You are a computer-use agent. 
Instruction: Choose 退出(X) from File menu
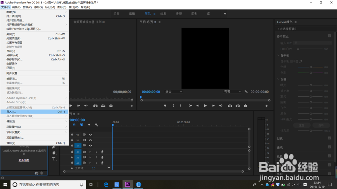(34, 143)
